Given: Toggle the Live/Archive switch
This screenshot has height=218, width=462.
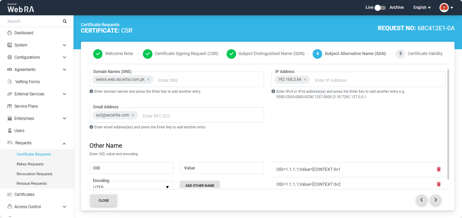Looking at the screenshot, I should click(x=380, y=7).
